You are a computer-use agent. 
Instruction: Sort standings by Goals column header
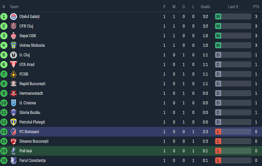(x=205, y=7)
